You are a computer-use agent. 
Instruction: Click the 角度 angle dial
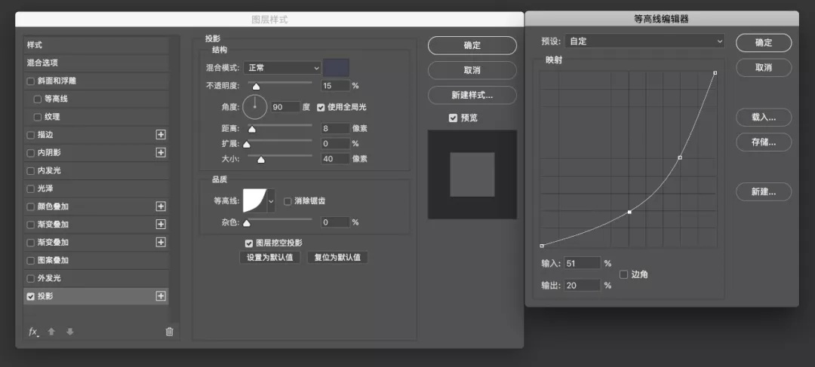[255, 107]
